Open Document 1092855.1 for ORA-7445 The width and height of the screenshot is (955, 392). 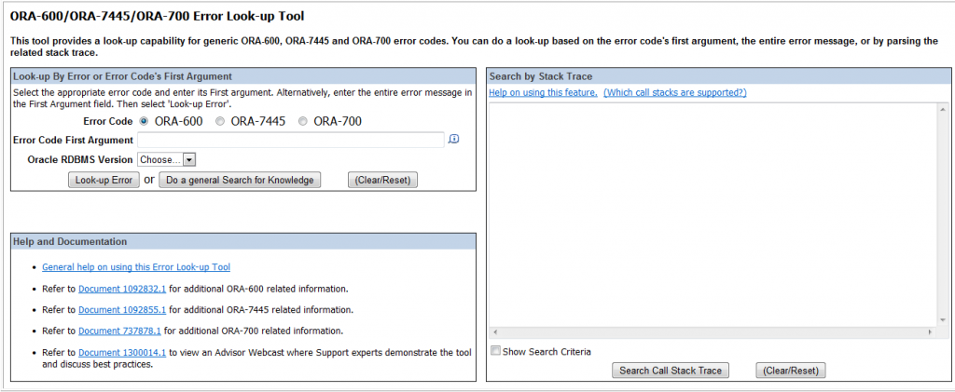pyautogui.click(x=122, y=310)
